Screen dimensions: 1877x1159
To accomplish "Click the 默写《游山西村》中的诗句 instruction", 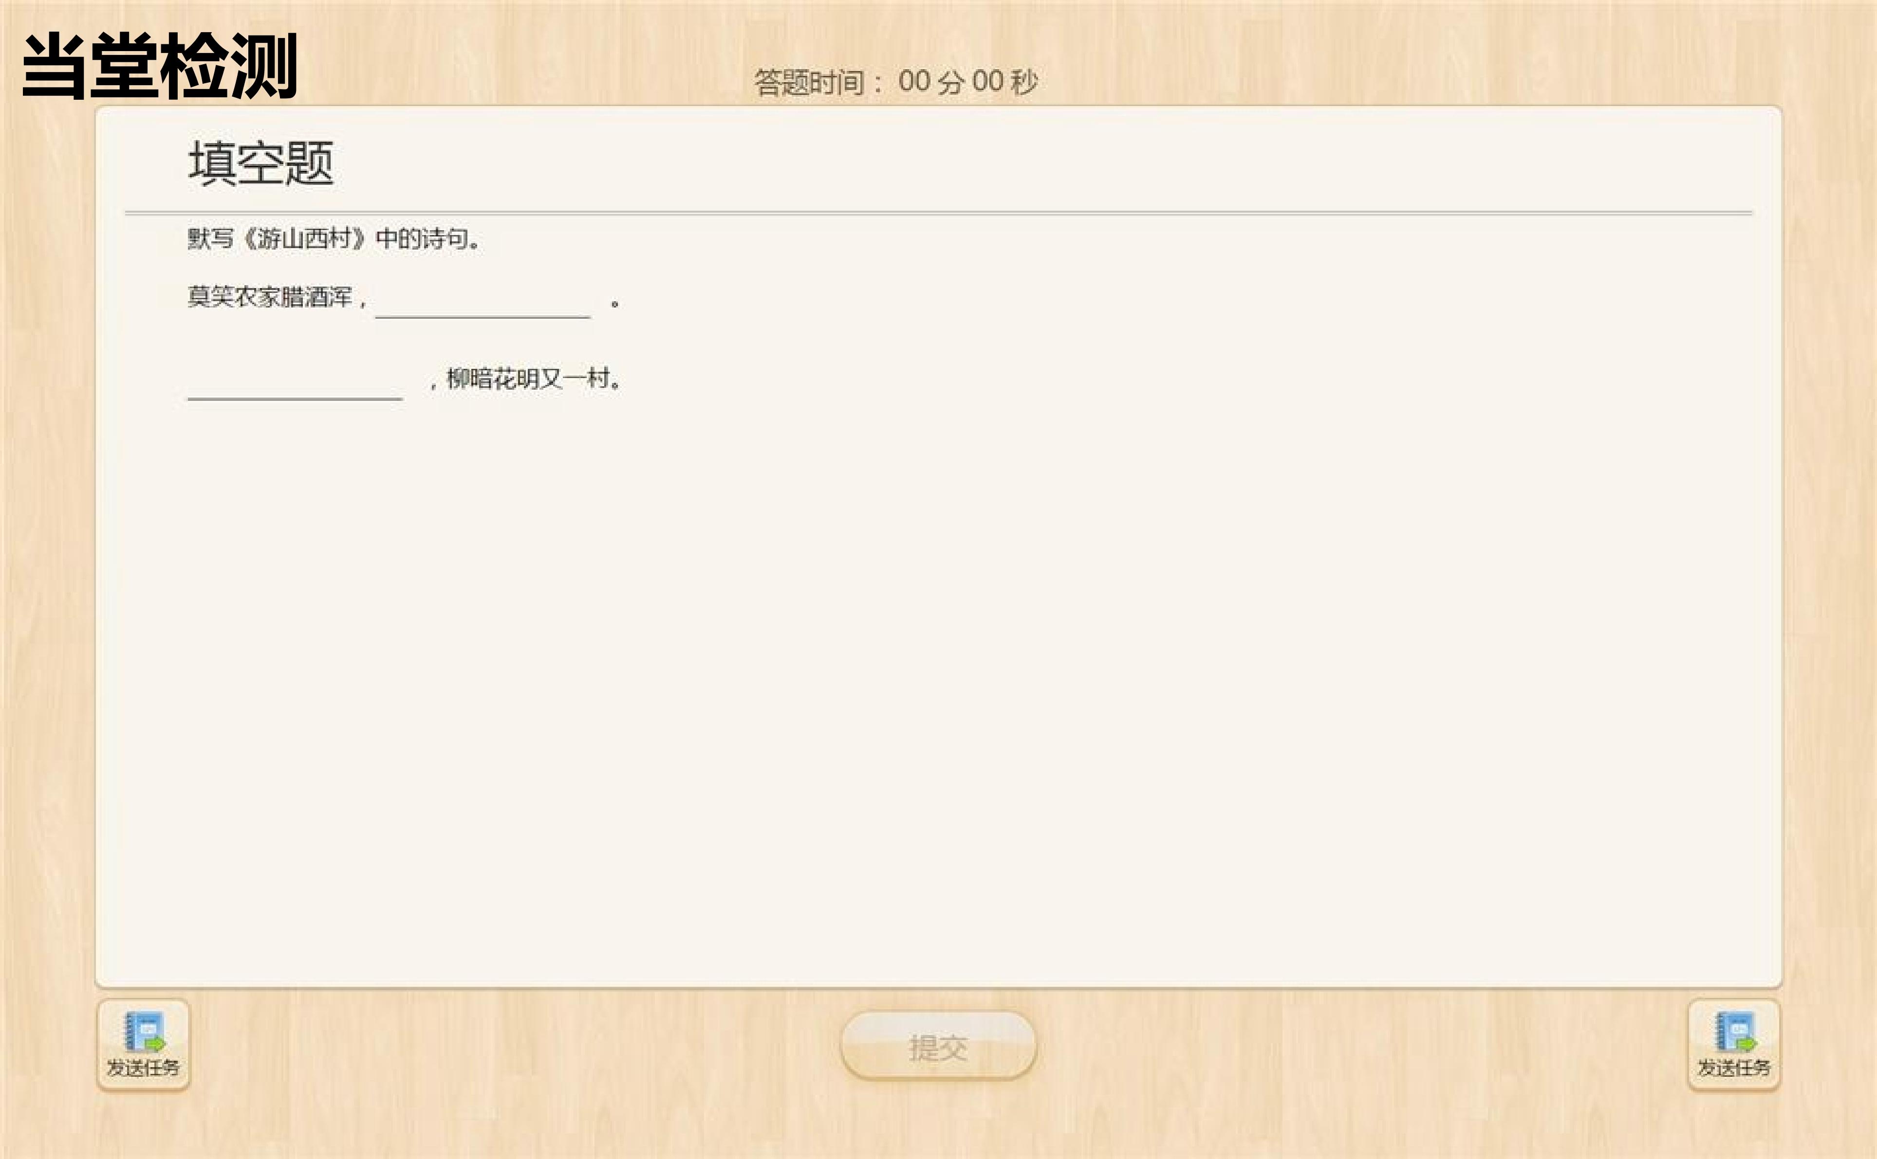I will pos(334,238).
